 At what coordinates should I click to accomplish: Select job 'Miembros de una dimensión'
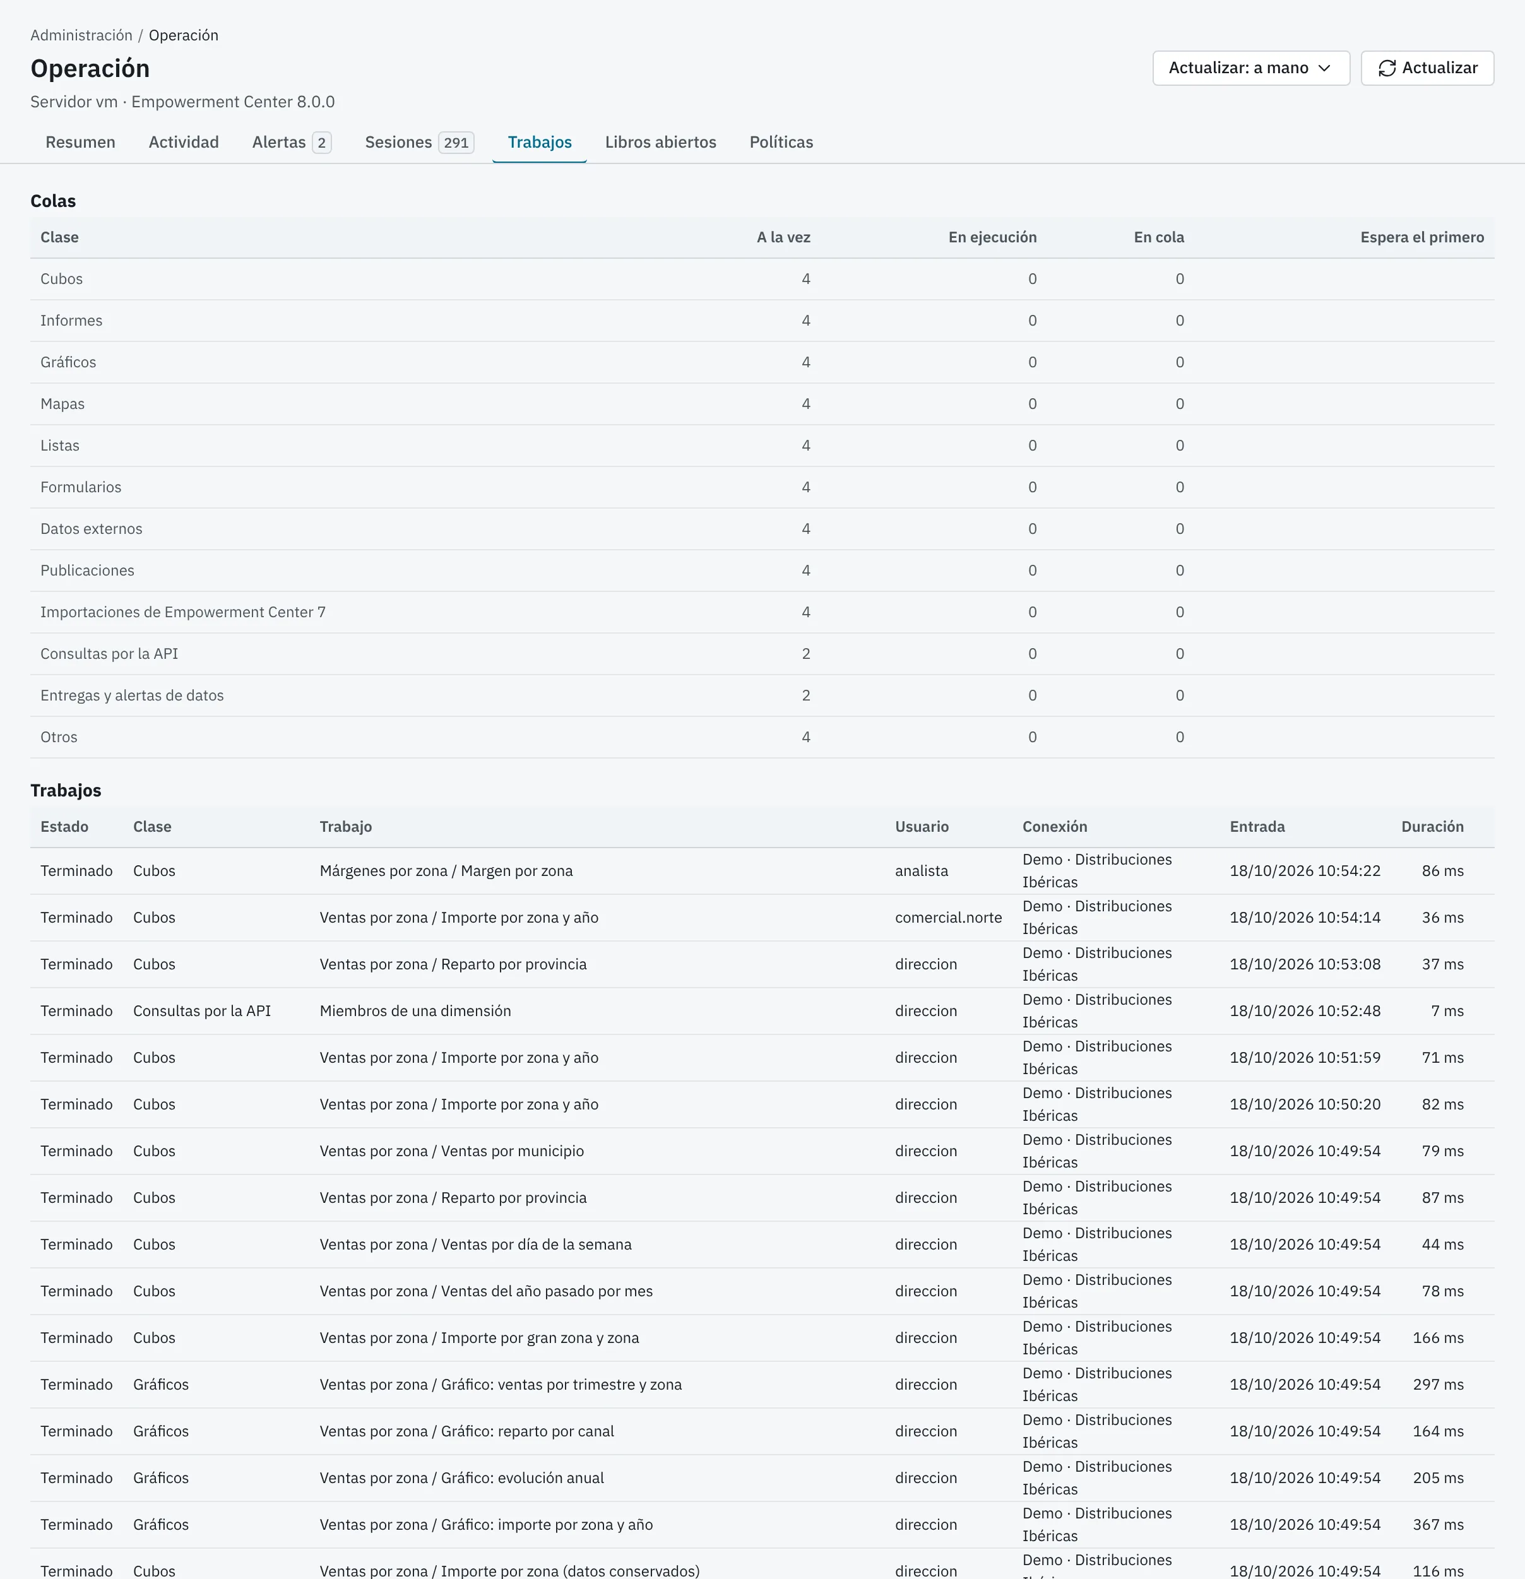(762, 1011)
